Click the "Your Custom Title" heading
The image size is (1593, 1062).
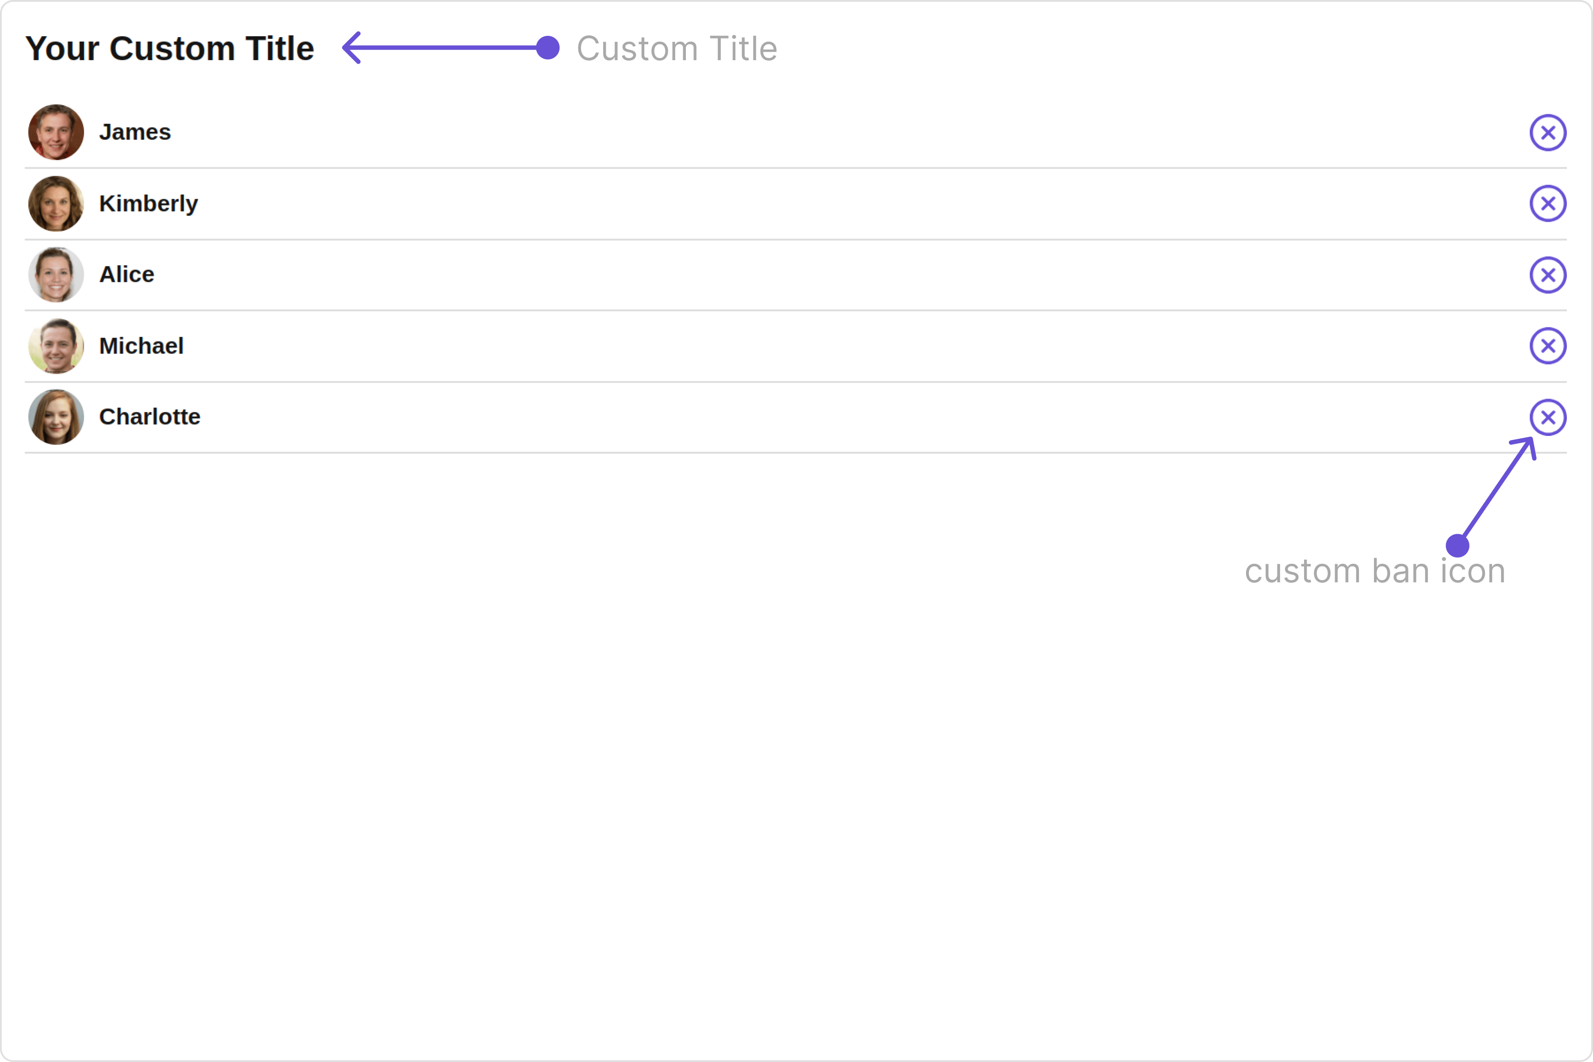pyautogui.click(x=170, y=48)
